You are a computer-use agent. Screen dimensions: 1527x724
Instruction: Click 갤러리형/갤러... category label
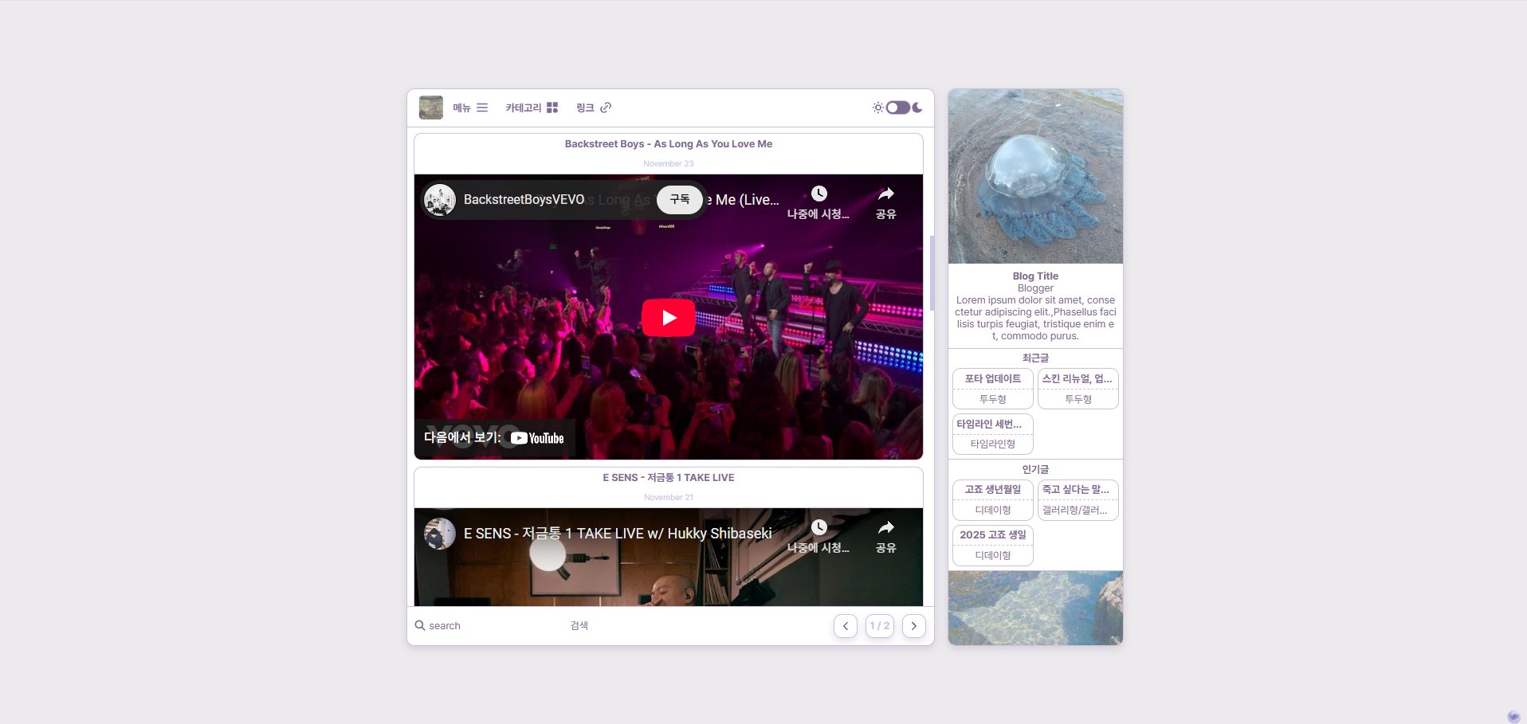[1075, 511]
